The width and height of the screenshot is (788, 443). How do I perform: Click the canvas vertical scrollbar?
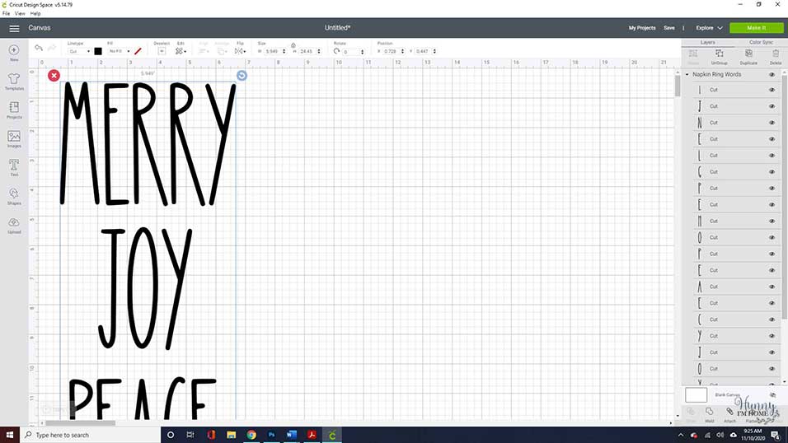[x=678, y=86]
